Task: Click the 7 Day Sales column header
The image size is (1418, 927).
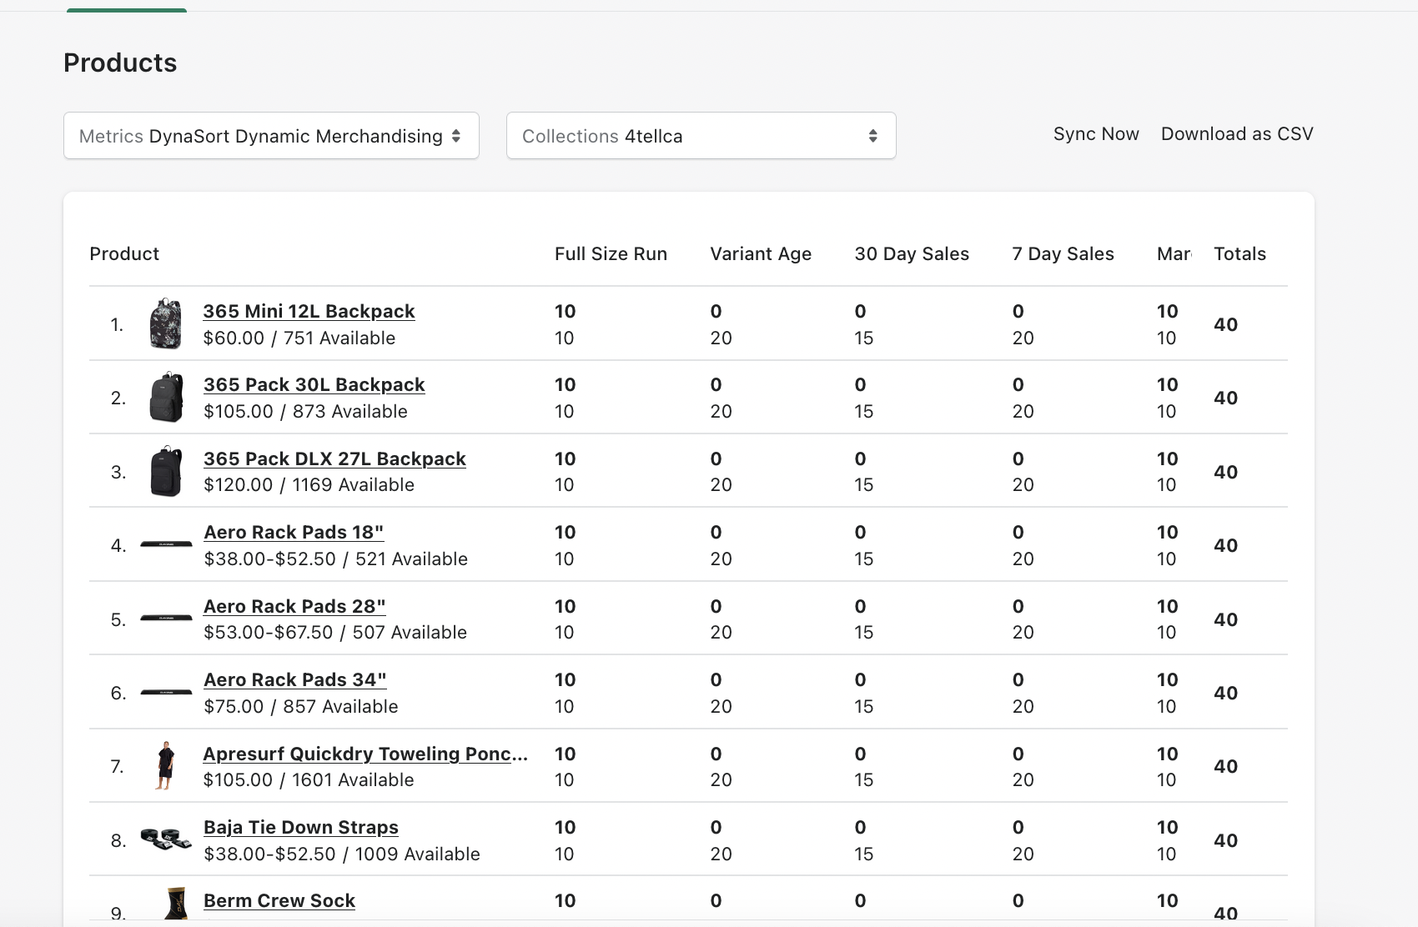Action: tap(1063, 254)
